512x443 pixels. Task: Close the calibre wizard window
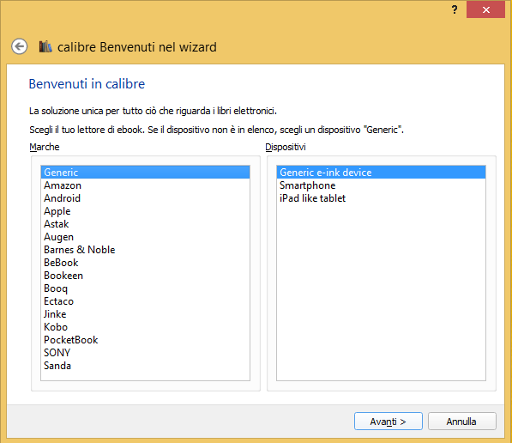point(486,9)
